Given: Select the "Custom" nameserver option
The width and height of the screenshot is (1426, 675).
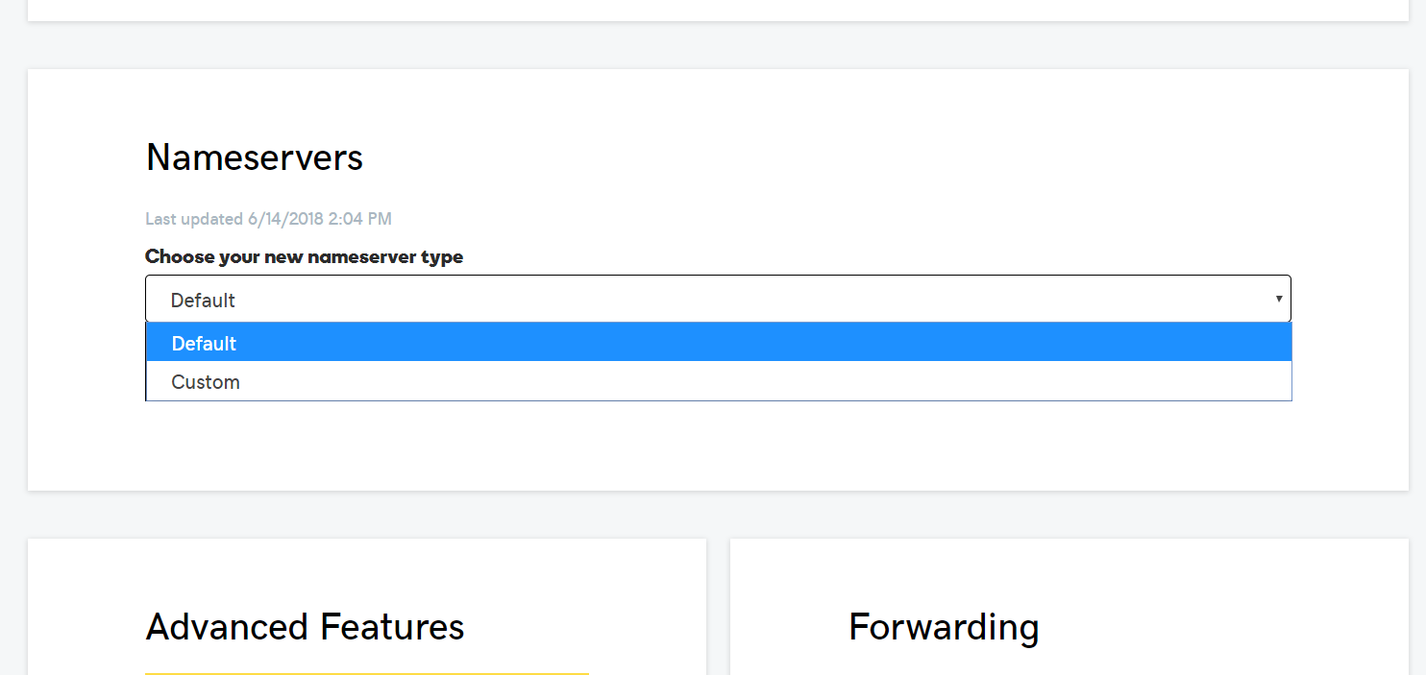Looking at the screenshot, I should point(206,382).
